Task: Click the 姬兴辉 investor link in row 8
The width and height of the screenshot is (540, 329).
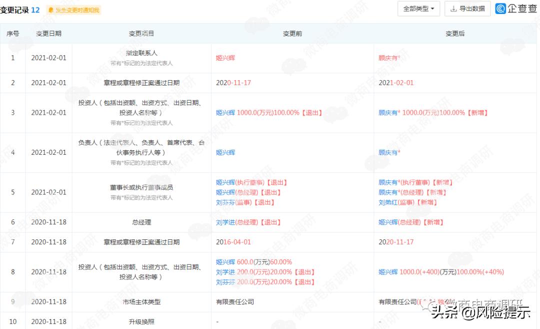Action: 225,261
